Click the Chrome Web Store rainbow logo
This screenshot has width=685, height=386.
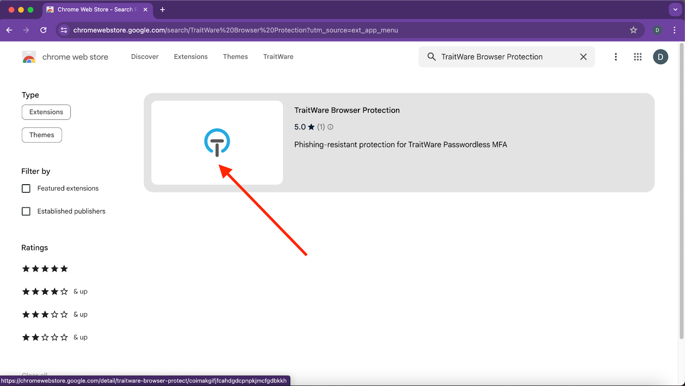tap(29, 57)
